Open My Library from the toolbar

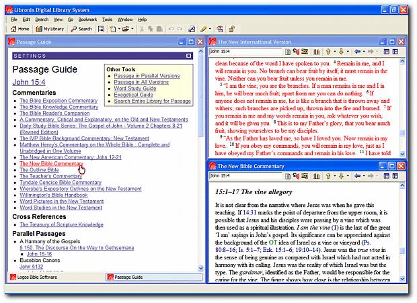tap(50, 29)
